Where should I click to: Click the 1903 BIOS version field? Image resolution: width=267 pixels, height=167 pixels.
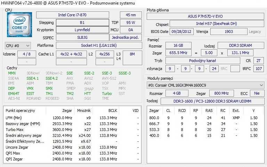point(229,32)
